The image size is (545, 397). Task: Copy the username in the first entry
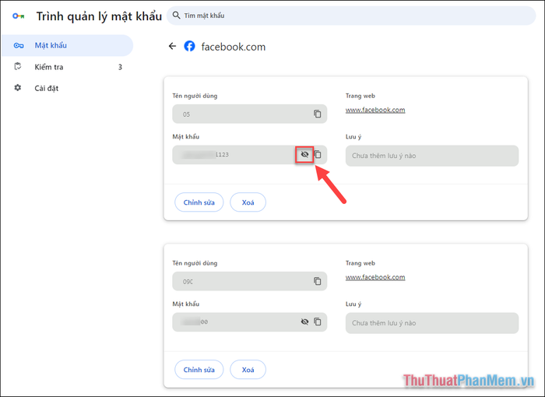[x=317, y=114]
